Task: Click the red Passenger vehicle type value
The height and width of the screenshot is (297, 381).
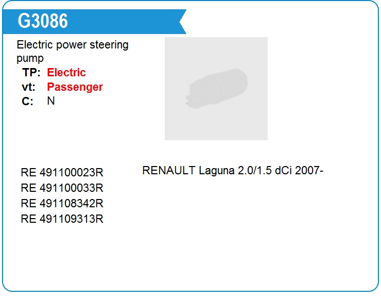Action: [75, 87]
